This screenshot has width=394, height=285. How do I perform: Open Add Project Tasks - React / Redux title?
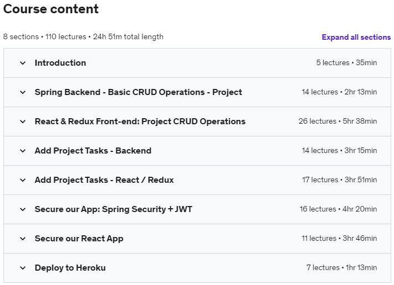[104, 180]
